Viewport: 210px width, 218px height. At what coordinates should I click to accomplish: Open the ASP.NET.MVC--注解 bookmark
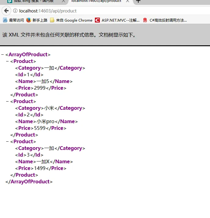(x=117, y=20)
